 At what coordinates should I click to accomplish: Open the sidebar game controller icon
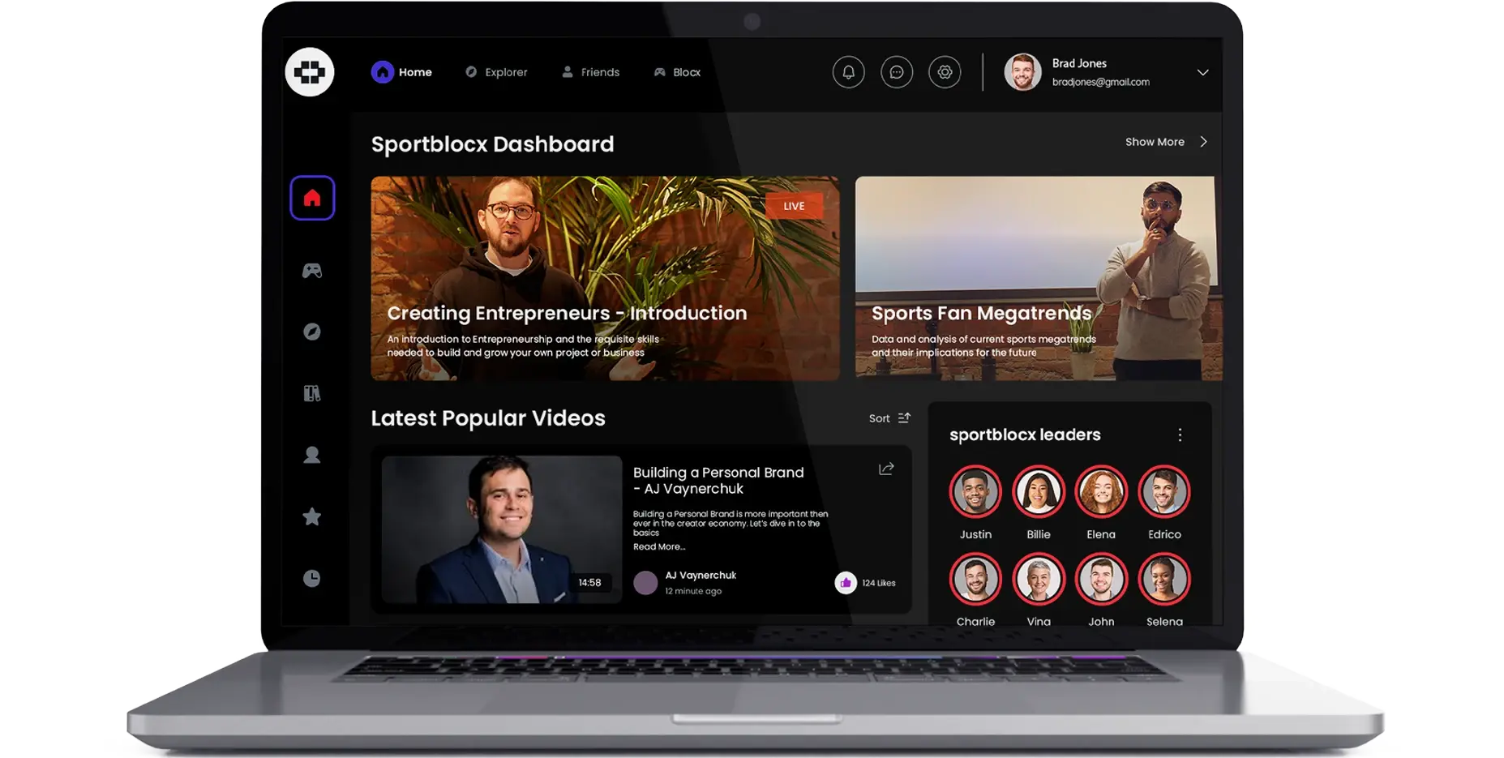[312, 271]
